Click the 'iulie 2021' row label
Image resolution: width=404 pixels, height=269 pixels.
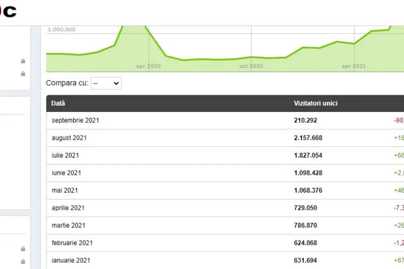point(65,155)
